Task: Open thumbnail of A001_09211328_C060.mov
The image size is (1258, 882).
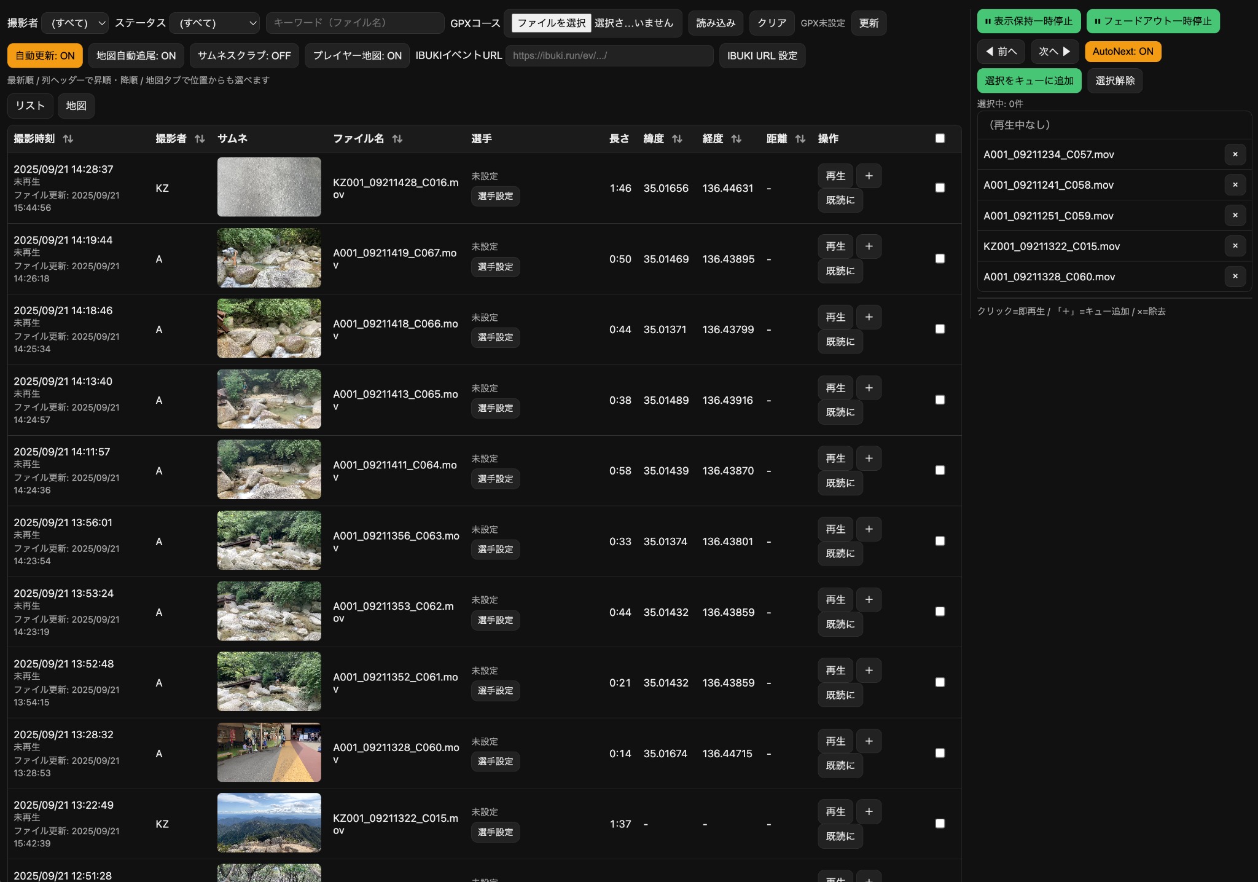Action: click(x=269, y=752)
